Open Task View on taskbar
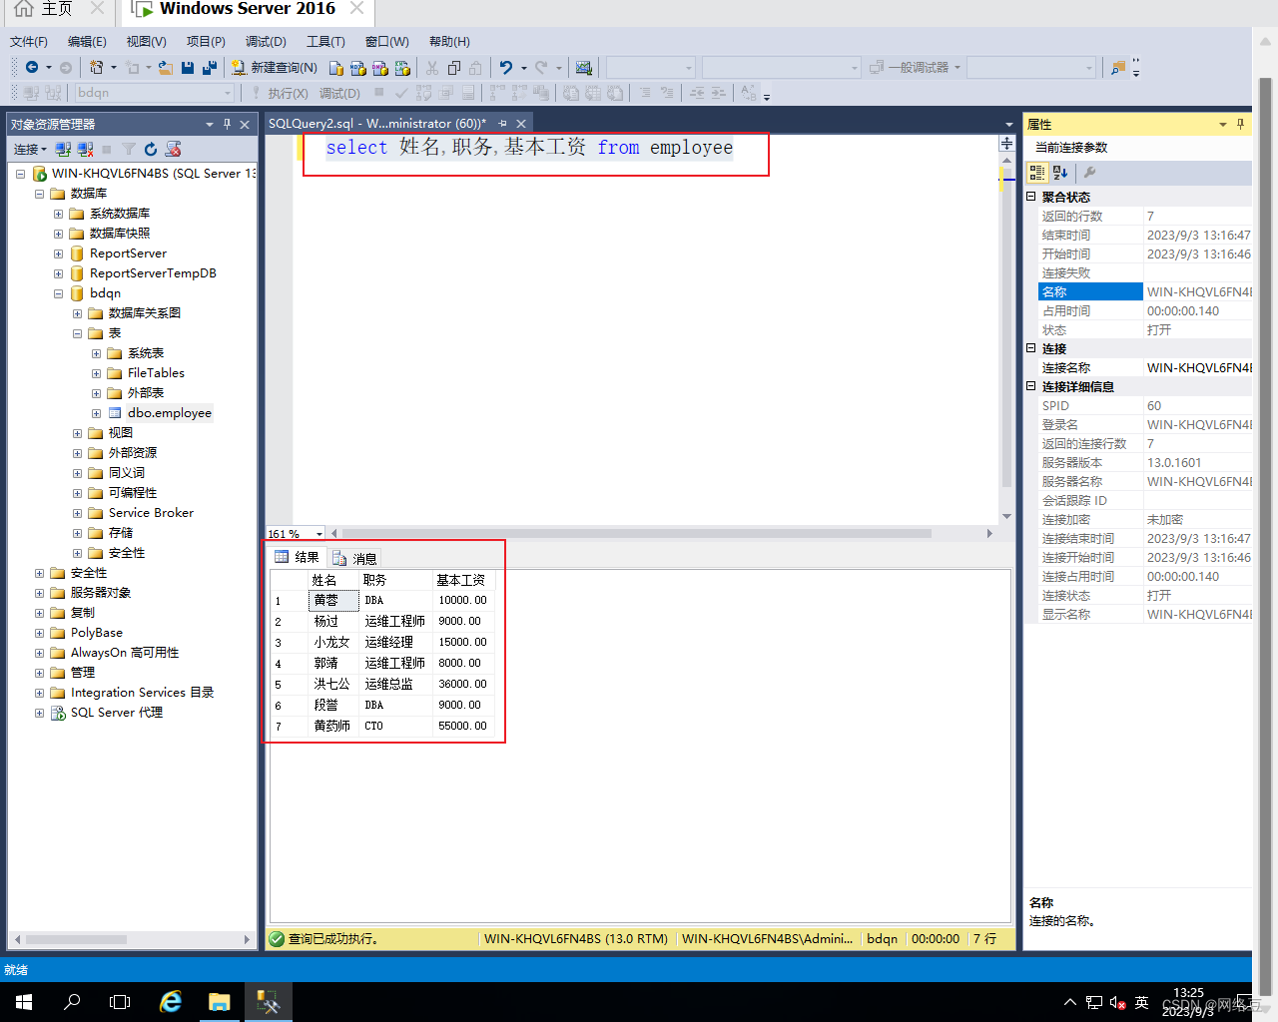Screen dimensions: 1278x1022 [x=120, y=1001]
